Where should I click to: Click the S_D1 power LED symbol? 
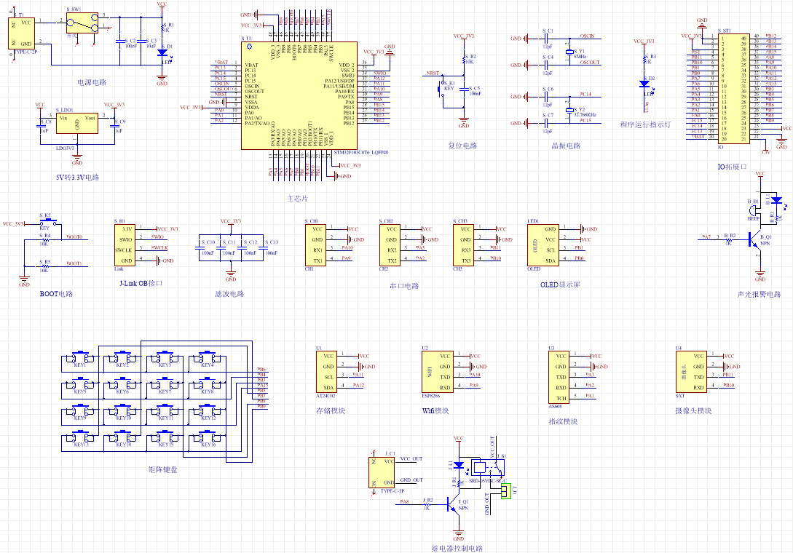click(x=162, y=52)
